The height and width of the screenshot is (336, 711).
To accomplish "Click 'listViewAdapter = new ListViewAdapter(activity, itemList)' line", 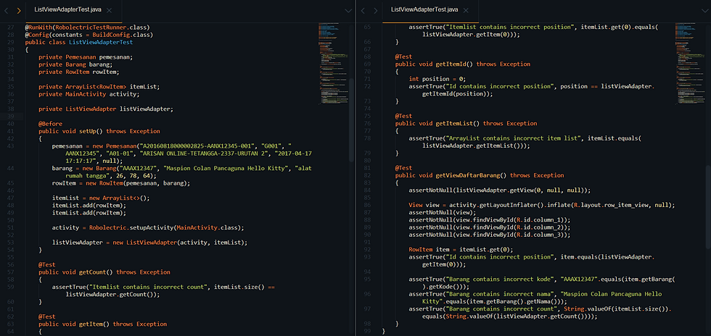I will (x=149, y=243).
